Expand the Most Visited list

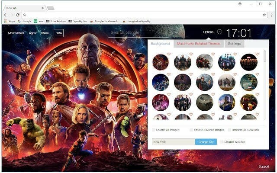[16, 33]
